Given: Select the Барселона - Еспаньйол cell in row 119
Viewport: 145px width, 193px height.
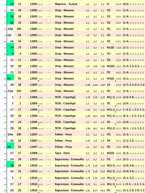Looking at the screenshot, I should point(69,159).
